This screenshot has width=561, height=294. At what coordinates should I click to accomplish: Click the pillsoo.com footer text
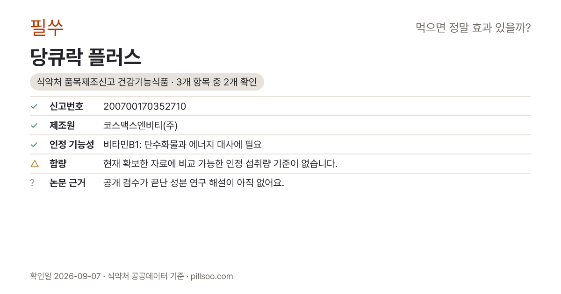[x=212, y=276]
